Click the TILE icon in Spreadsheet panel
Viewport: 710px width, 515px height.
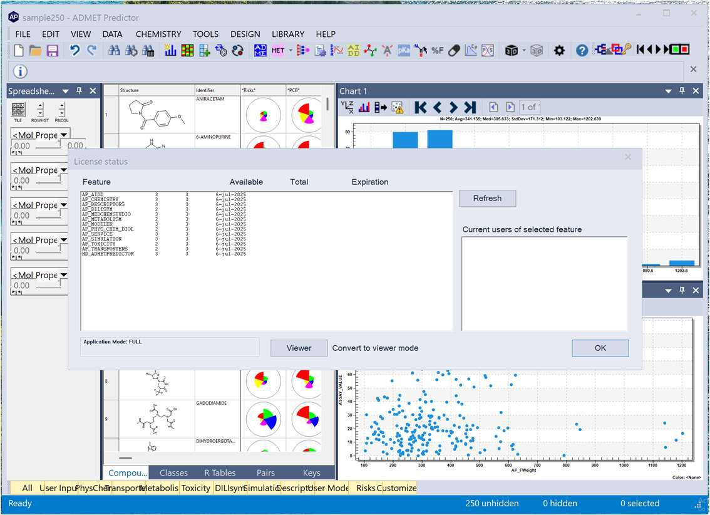[x=18, y=112]
